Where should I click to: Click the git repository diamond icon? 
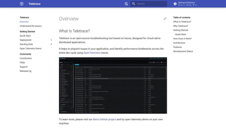(x=175, y=4)
